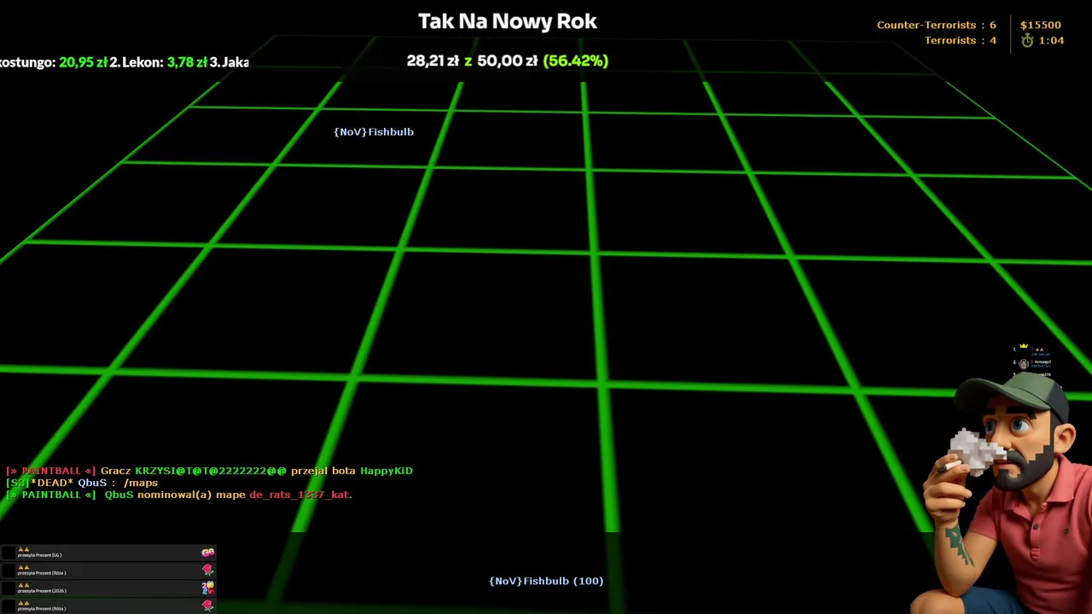Click the '$15500' money amount

coord(1041,25)
